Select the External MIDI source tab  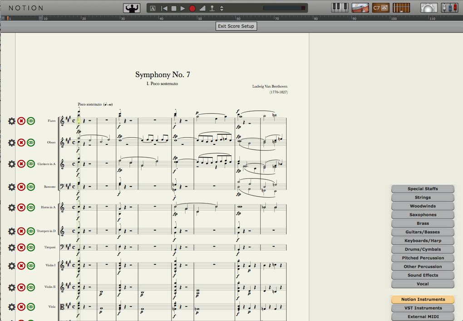[x=423, y=316]
